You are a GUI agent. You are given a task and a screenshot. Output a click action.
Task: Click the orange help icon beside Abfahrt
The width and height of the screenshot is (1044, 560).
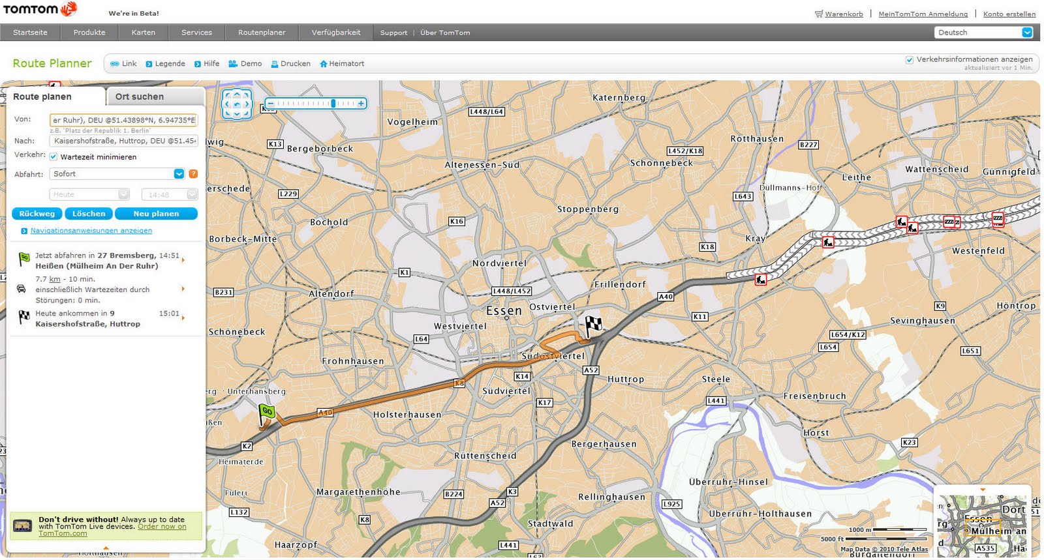point(193,174)
